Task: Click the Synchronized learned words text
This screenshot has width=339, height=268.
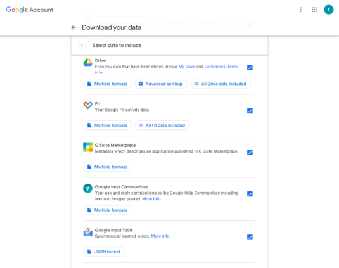Action: point(122,236)
